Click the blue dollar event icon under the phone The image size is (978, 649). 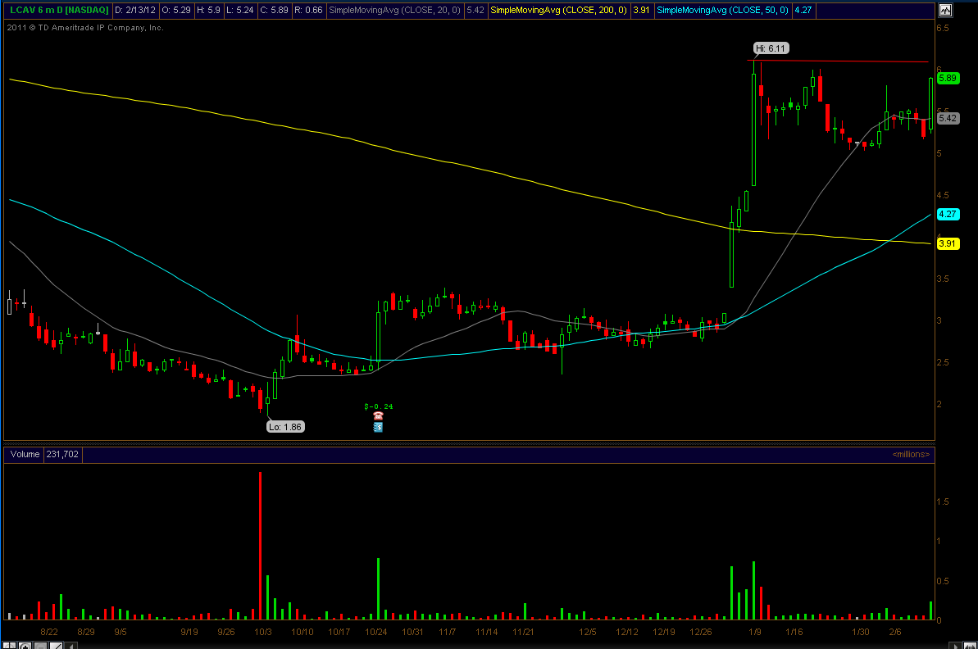[x=378, y=427]
